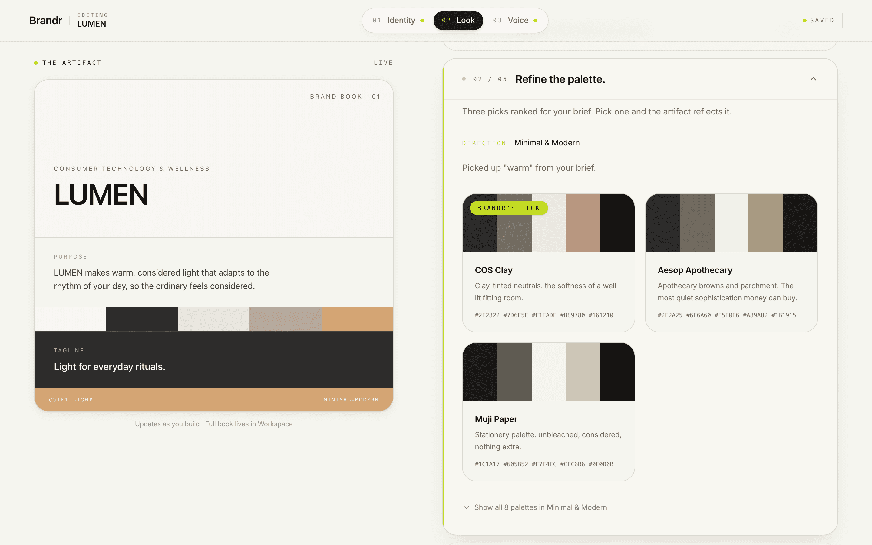The height and width of the screenshot is (545, 872).
Task: Click the taupe swatch in artifact palette
Action: click(x=286, y=319)
